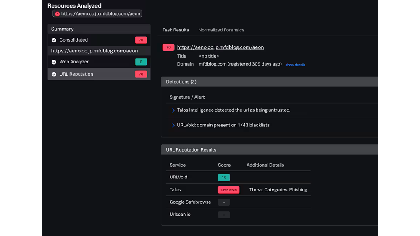Switch to the Normalized Forensics tab
This screenshot has height=236, width=420.
pos(221,30)
